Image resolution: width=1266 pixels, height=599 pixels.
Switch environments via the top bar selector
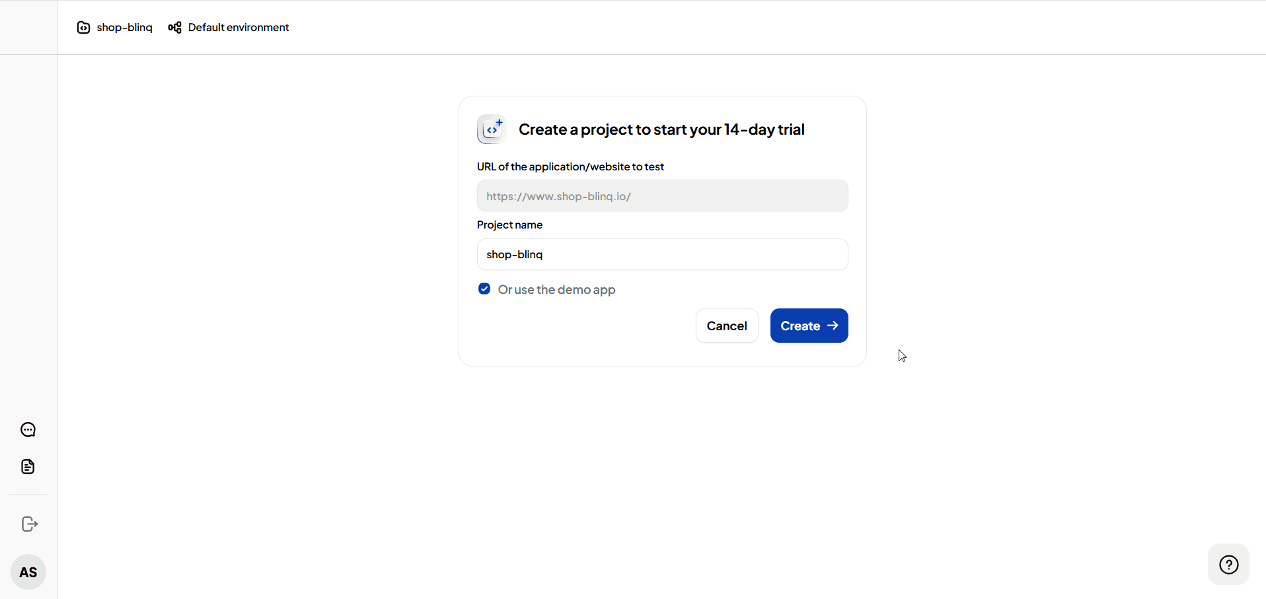(238, 27)
